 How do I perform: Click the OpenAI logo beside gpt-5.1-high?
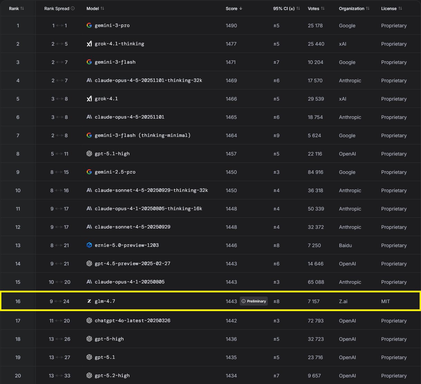coord(89,153)
